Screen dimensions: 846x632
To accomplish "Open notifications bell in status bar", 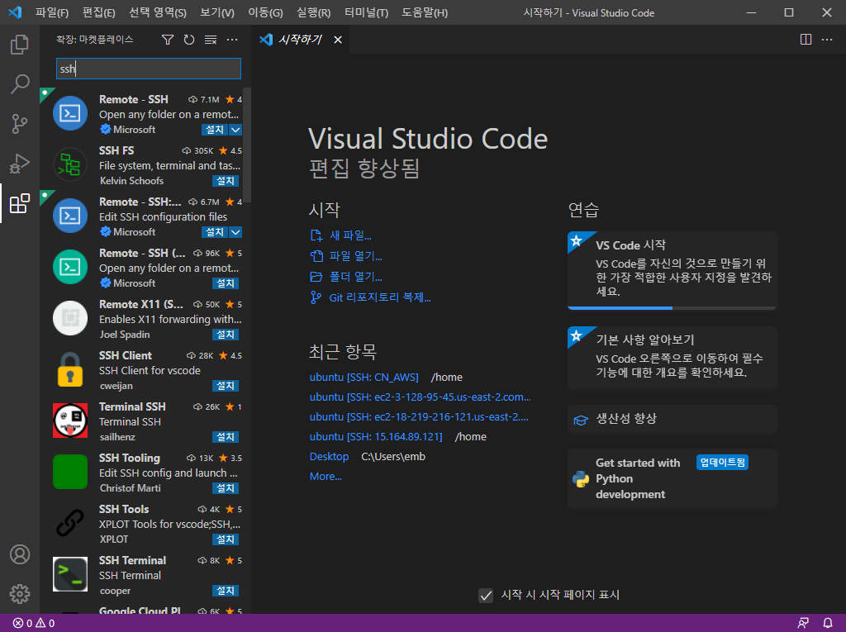I will [828, 624].
